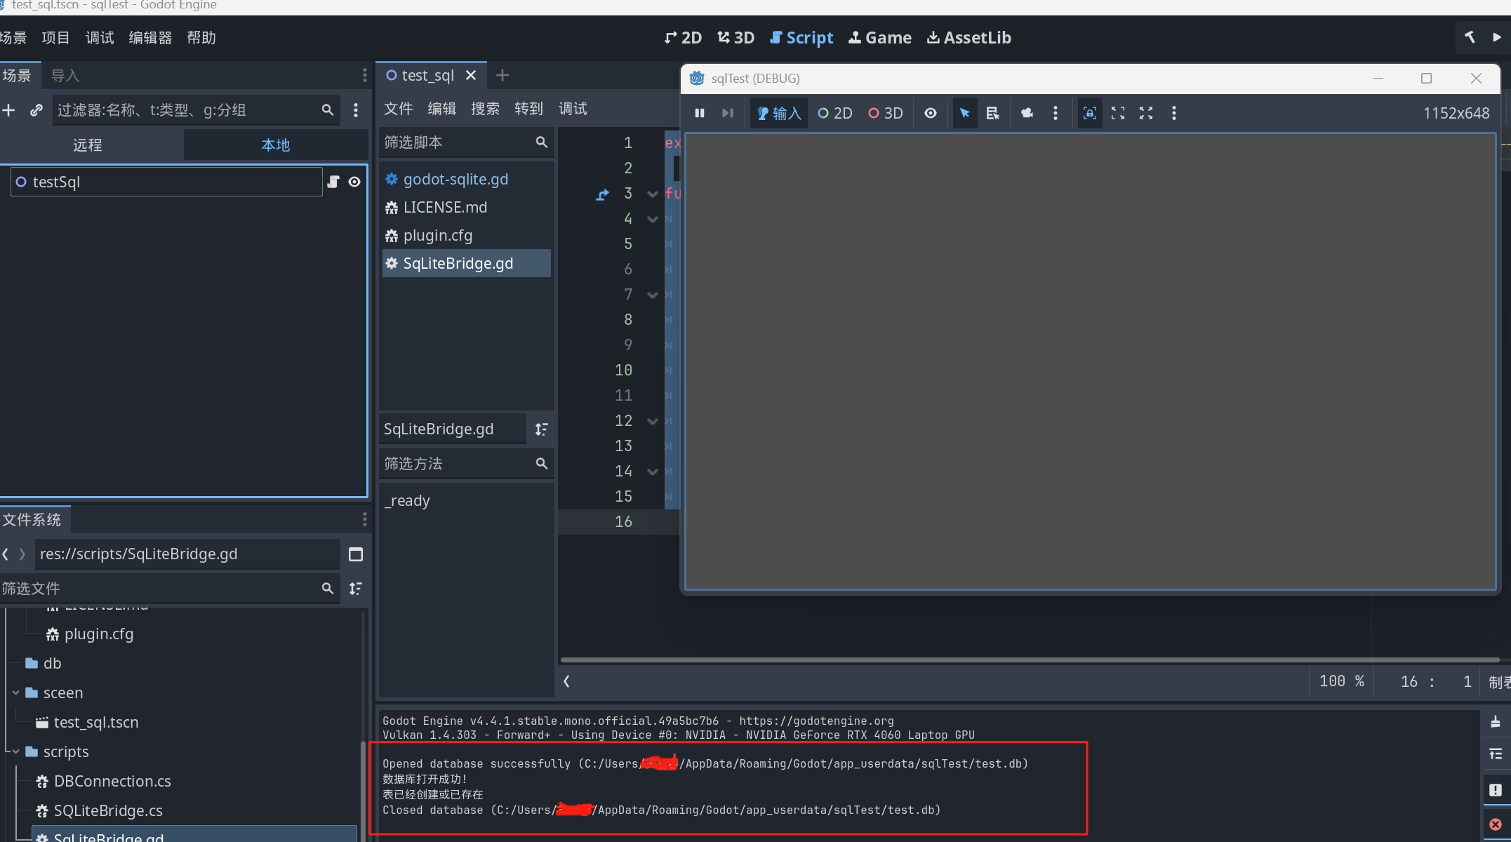Click the keep aspect expand icon in debug toolbar
1511x842 pixels.
coord(1118,113)
